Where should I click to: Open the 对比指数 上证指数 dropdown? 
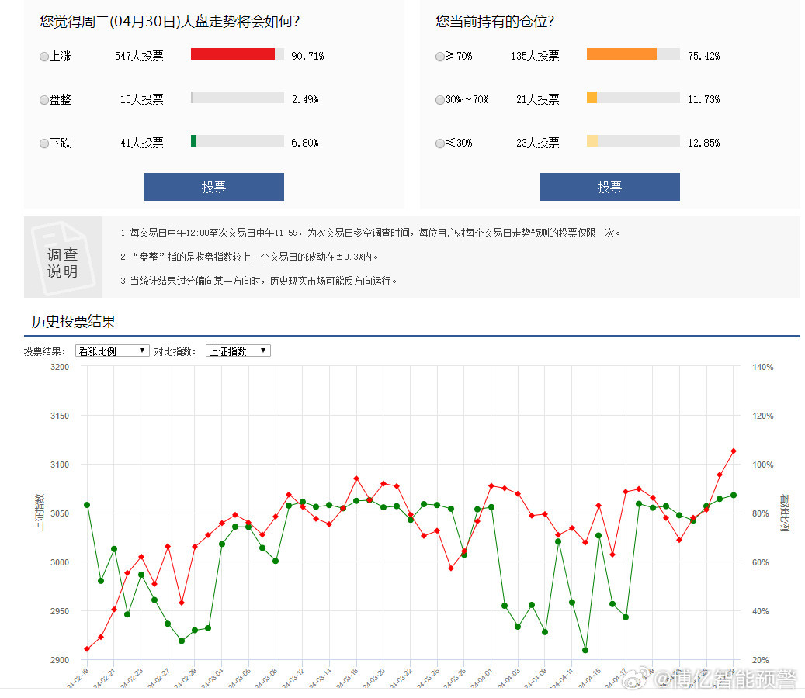pos(238,351)
